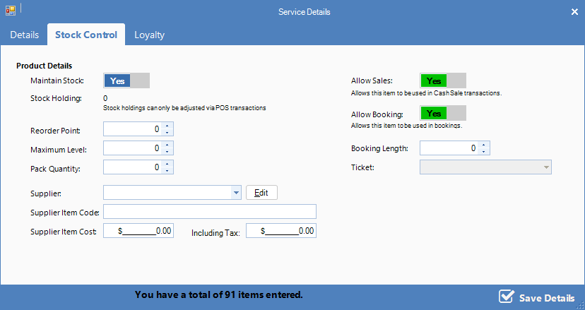Close the Service Details window
The height and width of the screenshot is (310, 585).
[574, 12]
